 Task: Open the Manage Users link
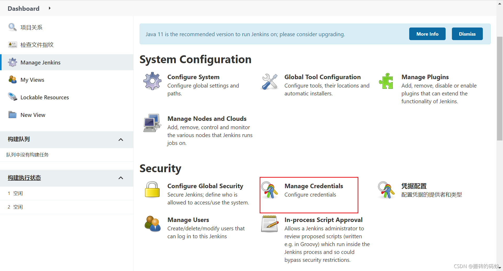point(188,220)
